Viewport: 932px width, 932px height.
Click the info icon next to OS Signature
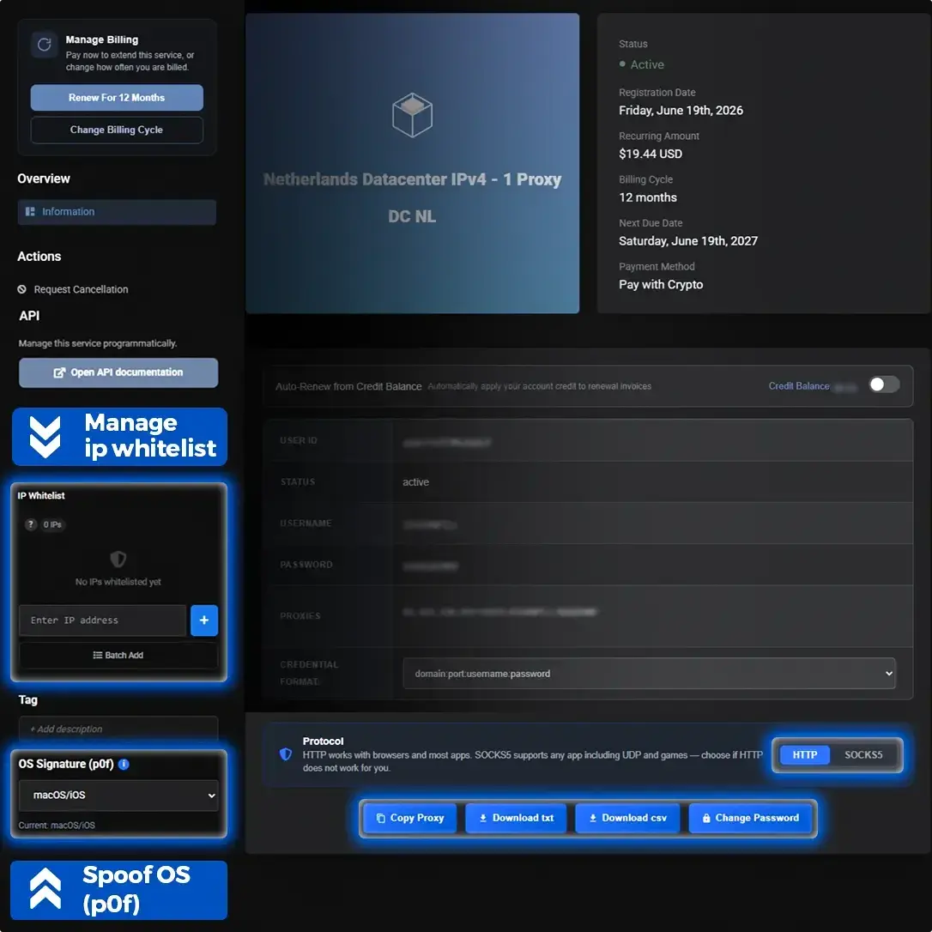(x=124, y=765)
